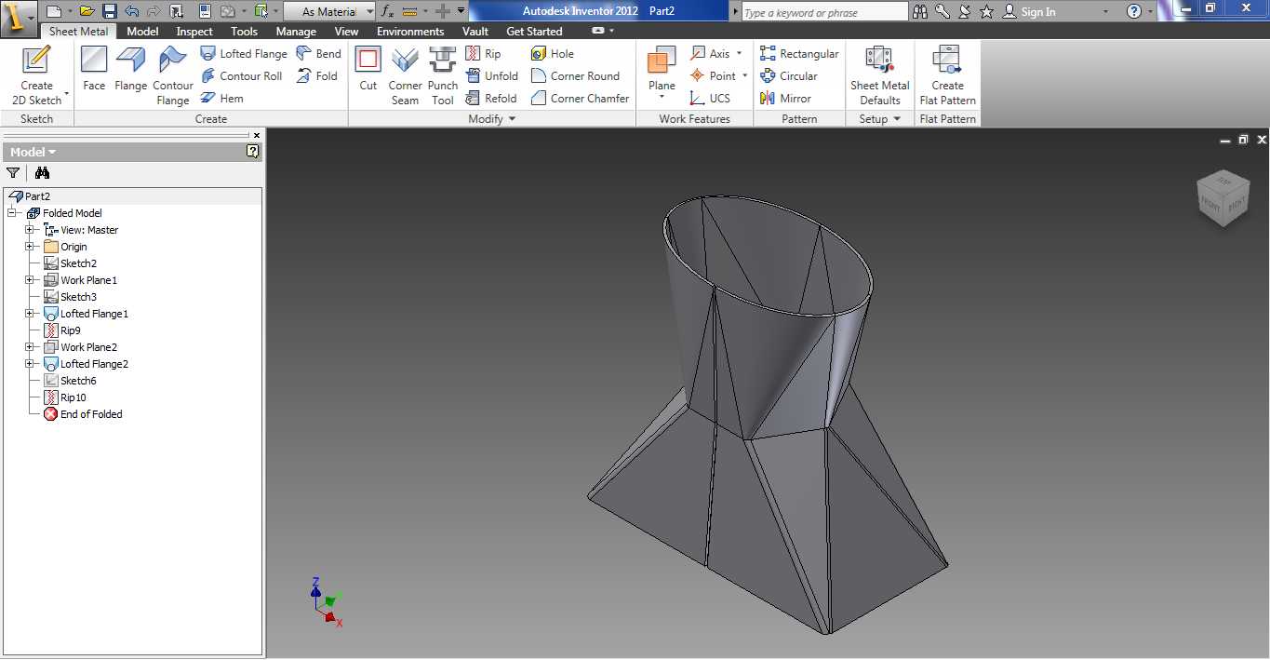Viewport: 1270px width, 660px height.
Task: Click the Sign In button
Action: coord(1029,11)
